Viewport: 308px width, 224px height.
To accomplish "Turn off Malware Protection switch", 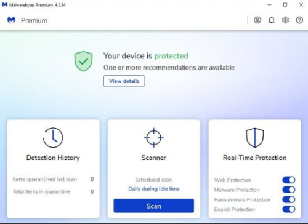I will click(289, 190).
